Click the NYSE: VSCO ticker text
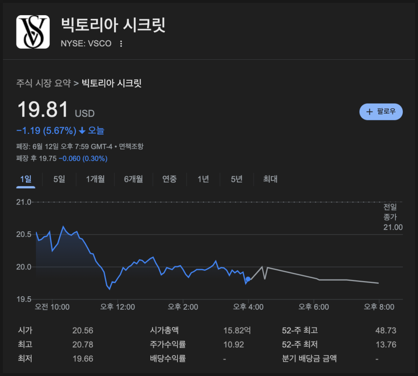This screenshot has width=418, height=376. coord(86,43)
